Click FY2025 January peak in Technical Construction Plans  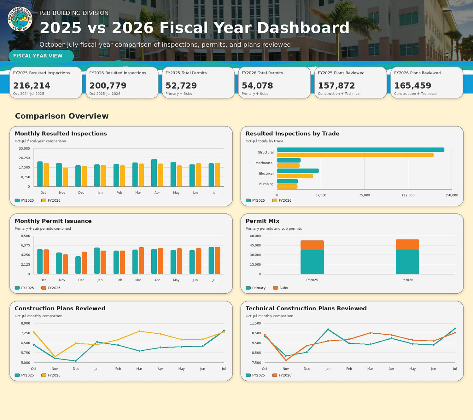(328, 329)
